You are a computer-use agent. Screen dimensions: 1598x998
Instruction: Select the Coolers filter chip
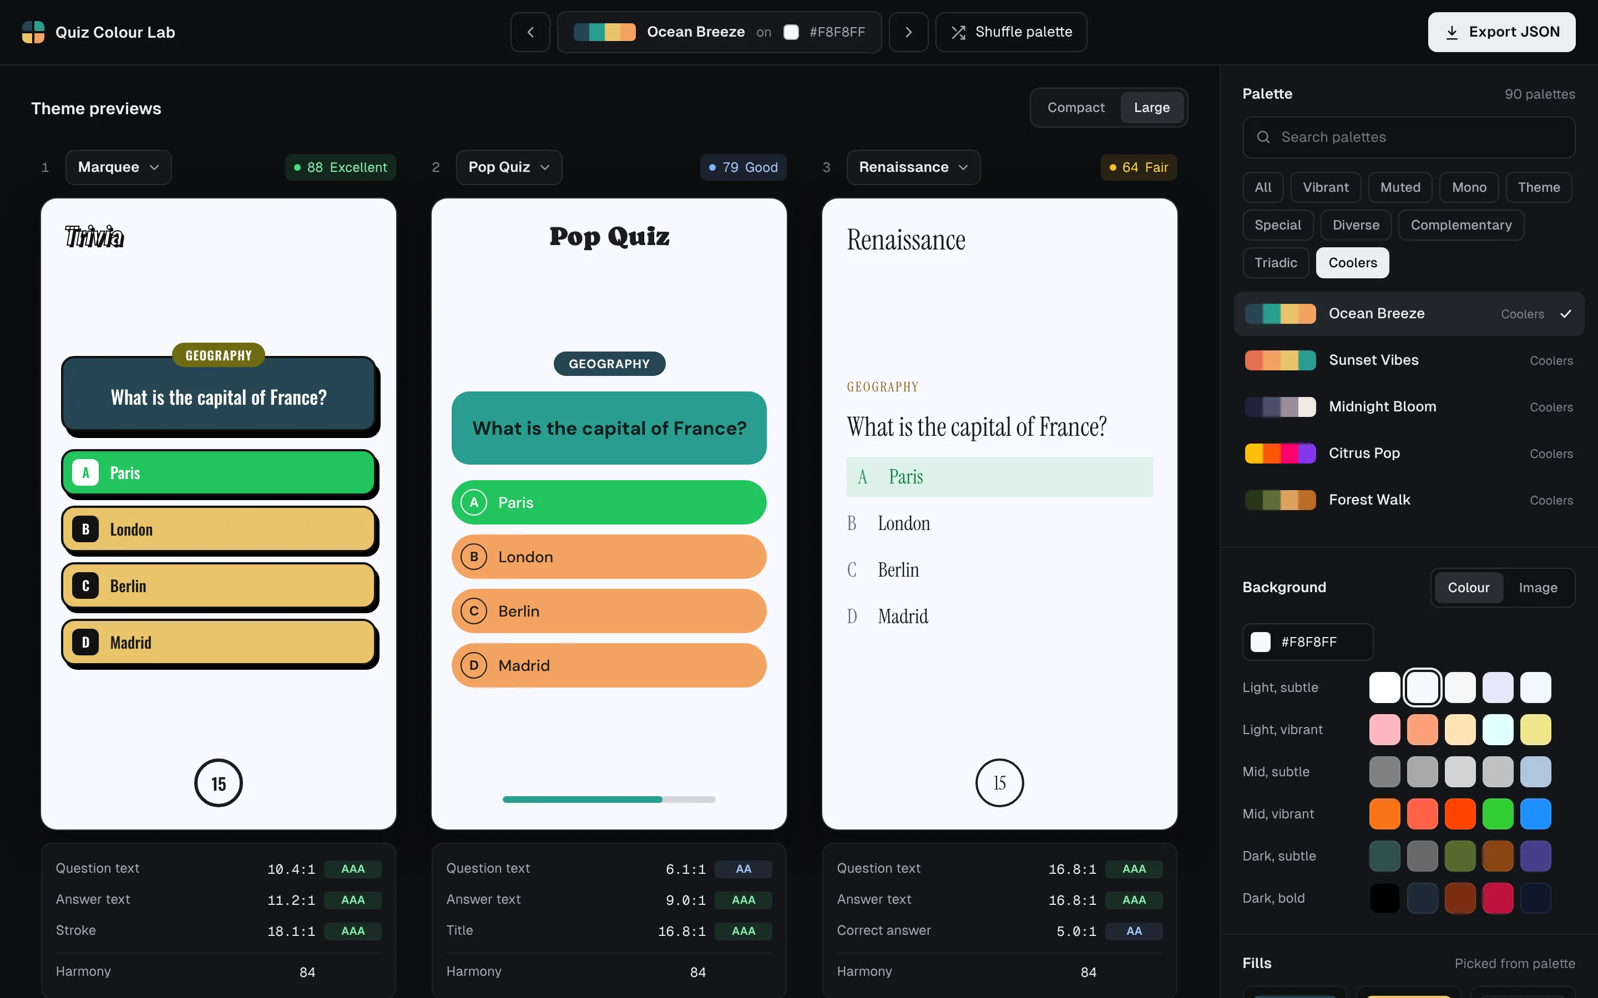point(1352,263)
